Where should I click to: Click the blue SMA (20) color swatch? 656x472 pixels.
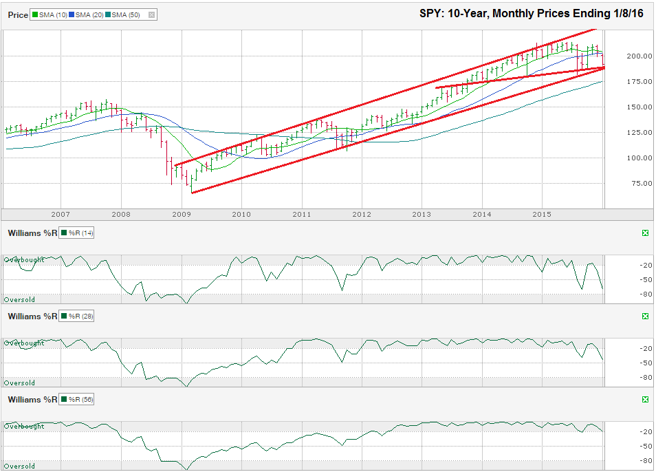tap(72, 15)
